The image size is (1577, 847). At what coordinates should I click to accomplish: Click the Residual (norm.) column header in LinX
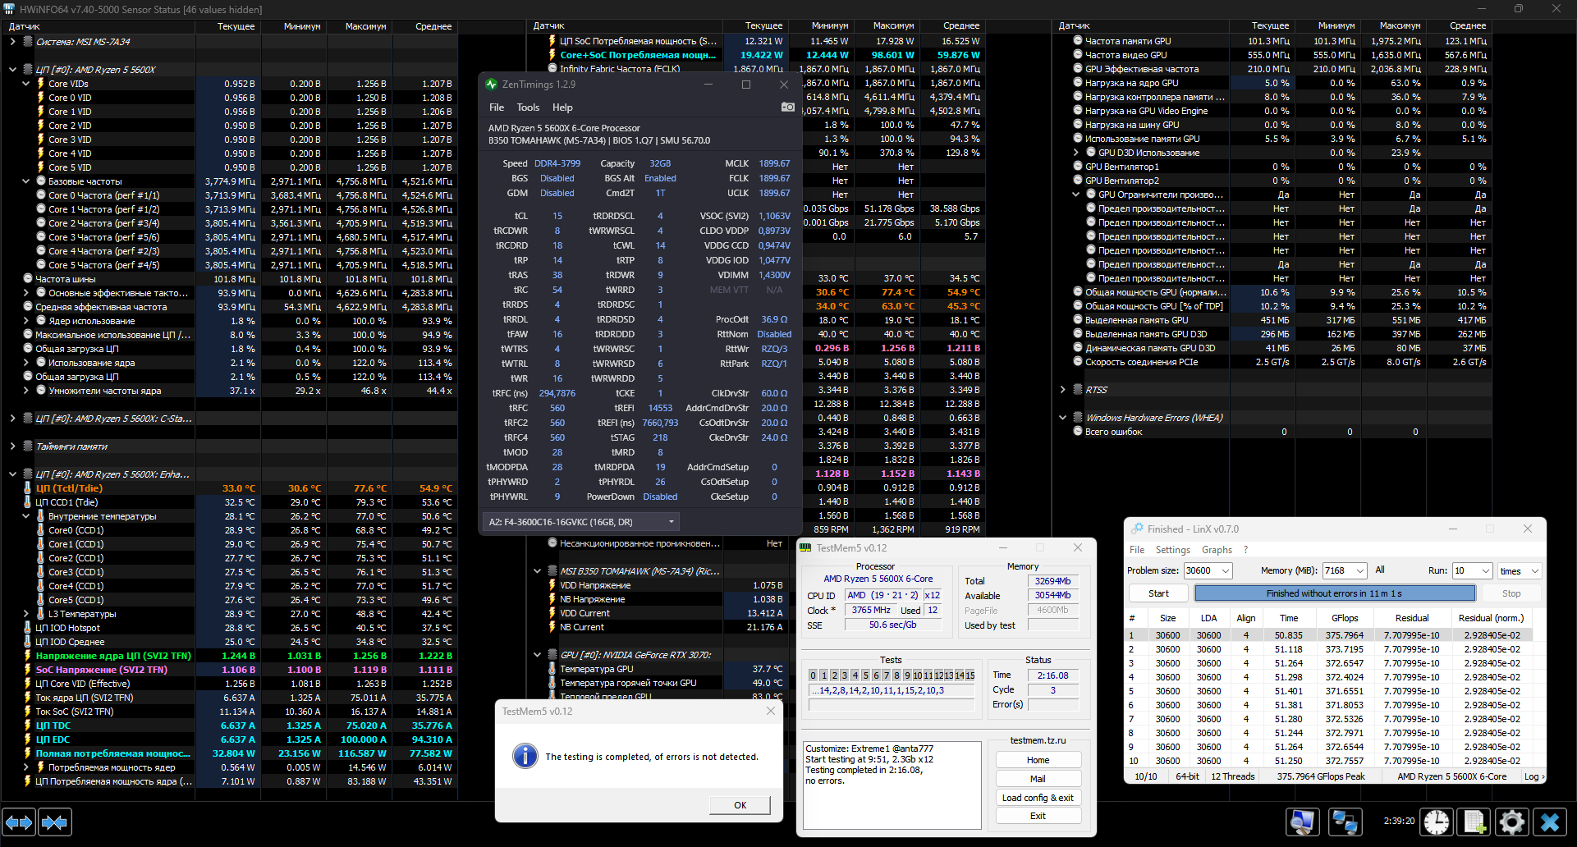click(1491, 618)
